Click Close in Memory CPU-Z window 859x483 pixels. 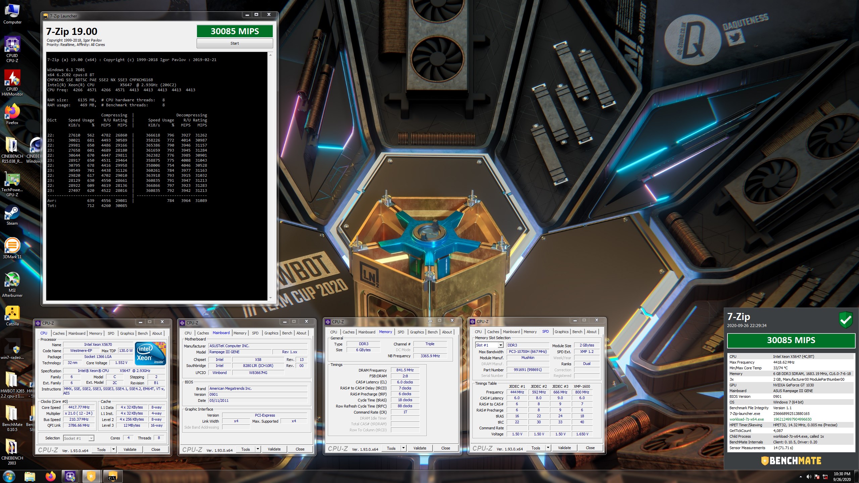point(446,448)
